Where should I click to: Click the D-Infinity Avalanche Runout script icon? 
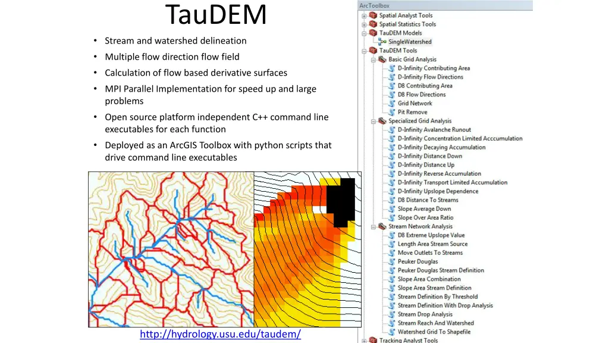392,129
